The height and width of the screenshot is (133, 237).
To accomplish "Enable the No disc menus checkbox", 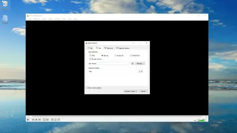I will (x=90, y=59).
